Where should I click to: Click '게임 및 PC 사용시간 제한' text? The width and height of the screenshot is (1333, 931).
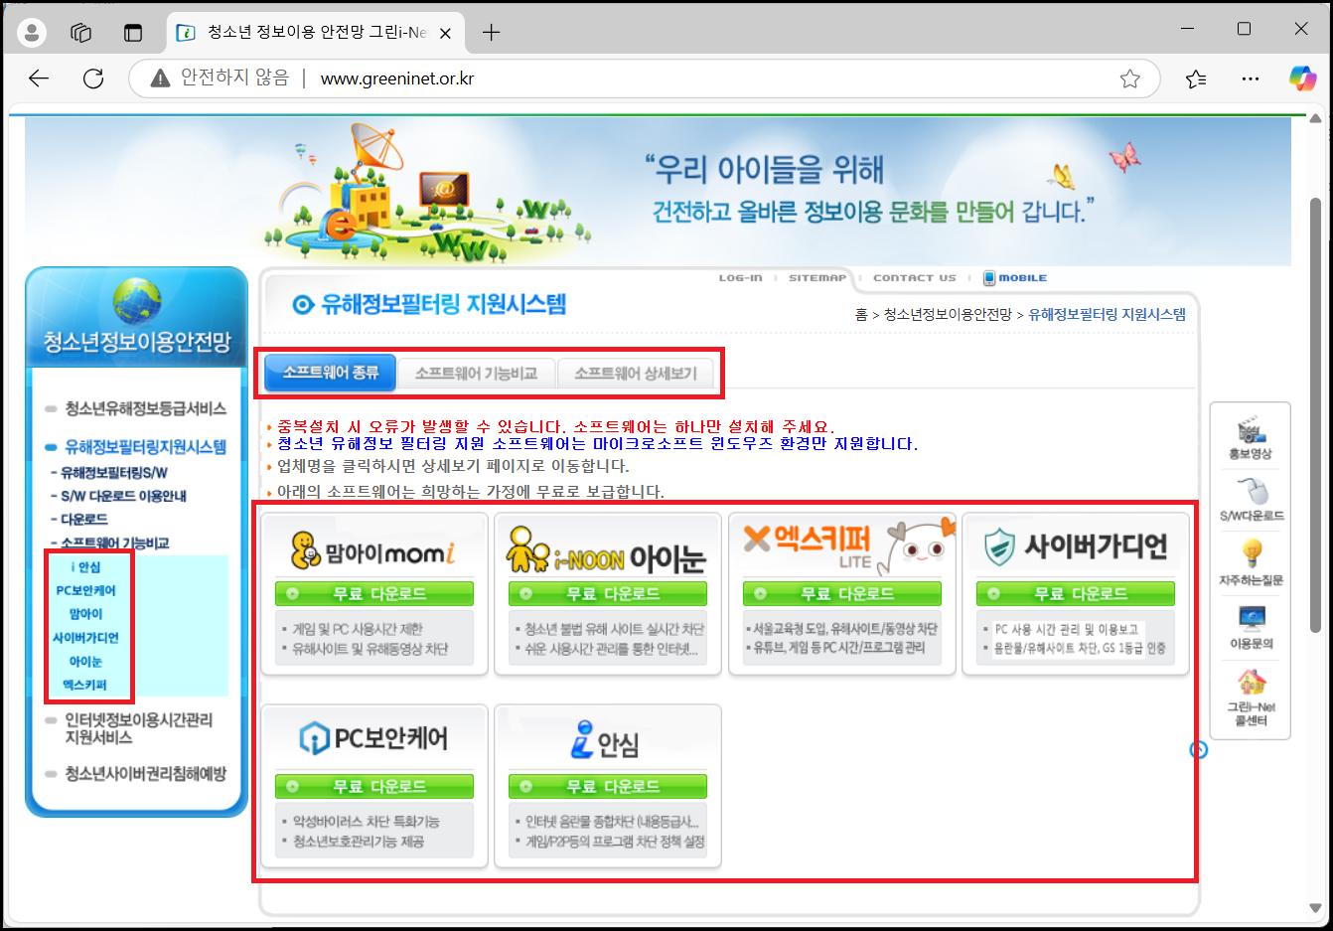[x=358, y=629]
